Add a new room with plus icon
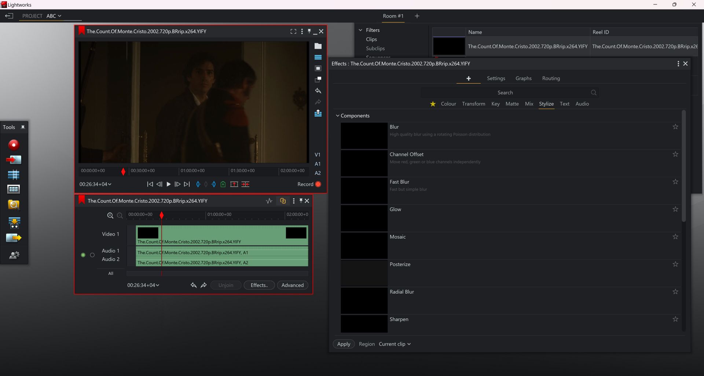The width and height of the screenshot is (704, 376). tap(417, 16)
